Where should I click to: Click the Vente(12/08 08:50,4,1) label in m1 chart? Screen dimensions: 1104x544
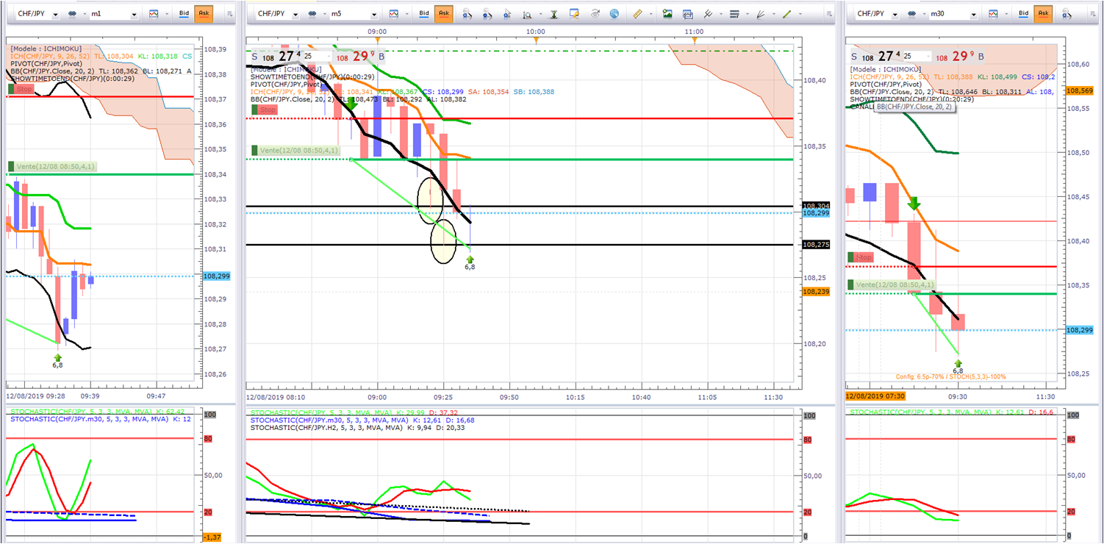pyautogui.click(x=51, y=167)
